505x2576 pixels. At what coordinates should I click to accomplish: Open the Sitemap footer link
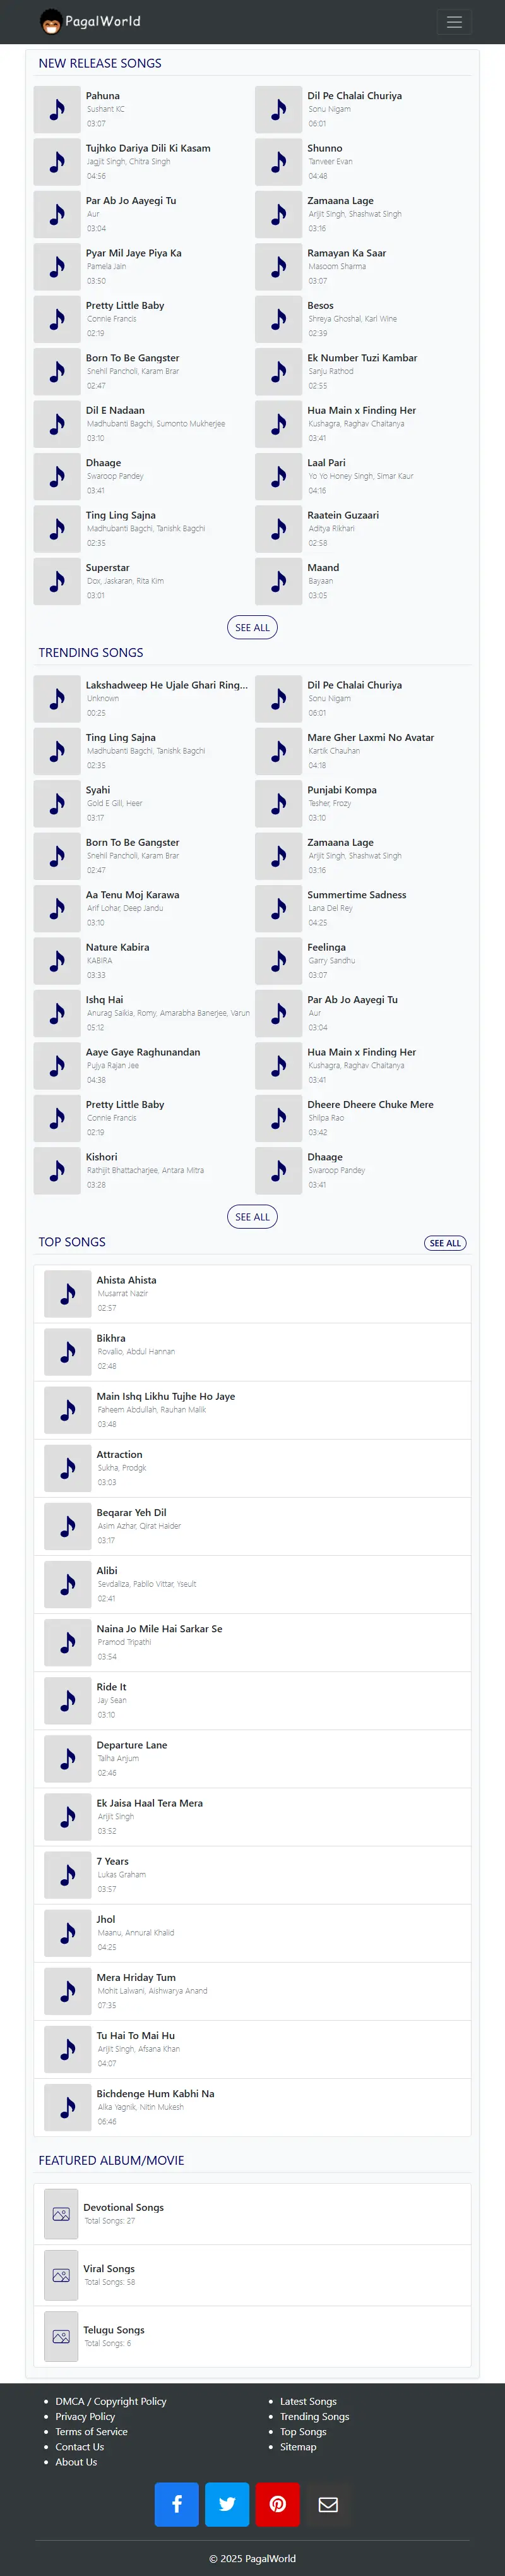click(298, 2447)
